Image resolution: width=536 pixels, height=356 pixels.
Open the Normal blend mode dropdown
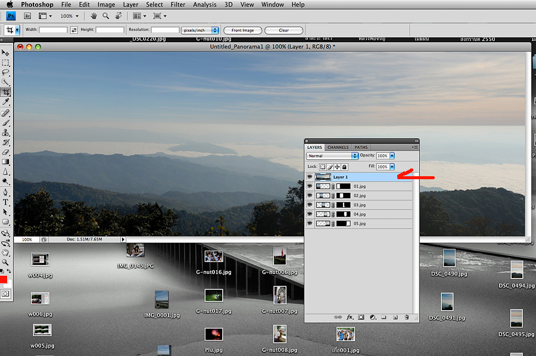332,156
